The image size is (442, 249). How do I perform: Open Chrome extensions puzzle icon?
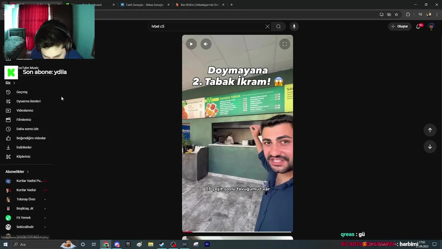pyautogui.click(x=408, y=15)
